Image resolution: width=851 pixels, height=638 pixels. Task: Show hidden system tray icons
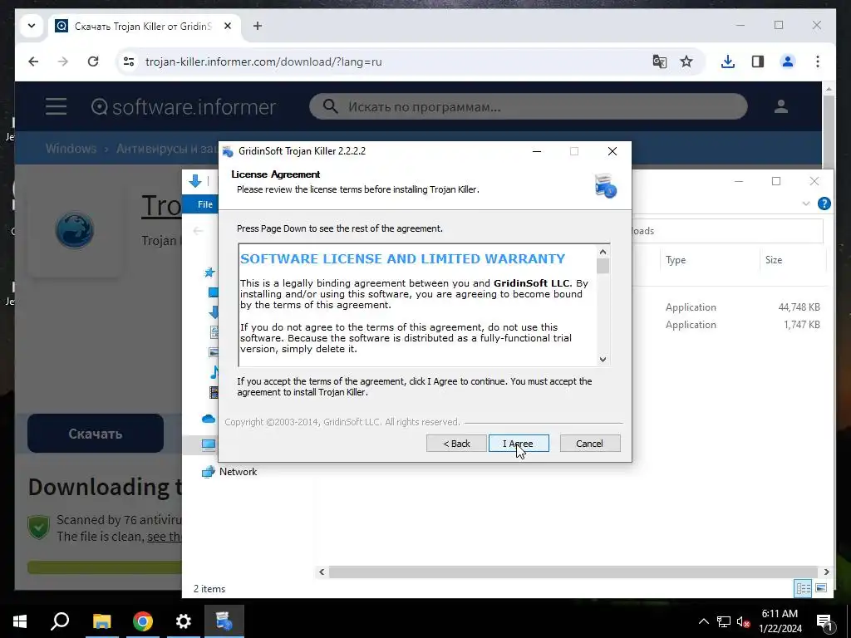click(703, 621)
